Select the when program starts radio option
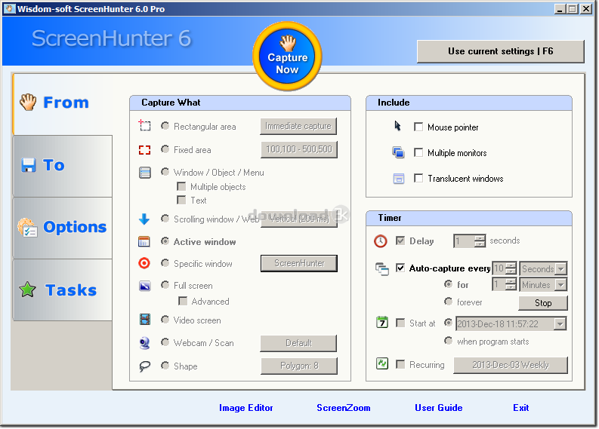 (x=448, y=340)
